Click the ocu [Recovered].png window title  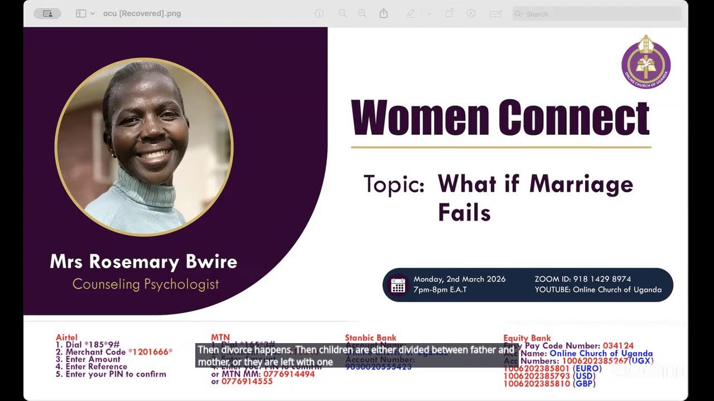tap(142, 13)
